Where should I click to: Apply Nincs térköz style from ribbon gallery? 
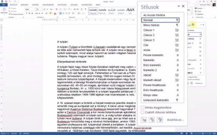click(x=102, y=11)
